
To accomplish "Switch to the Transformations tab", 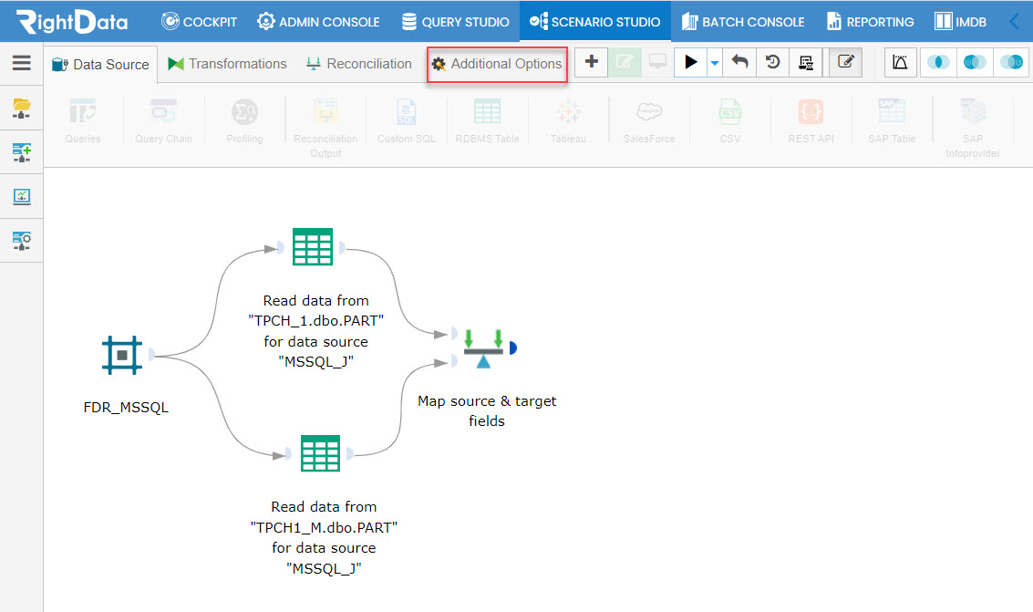I will click(x=227, y=63).
